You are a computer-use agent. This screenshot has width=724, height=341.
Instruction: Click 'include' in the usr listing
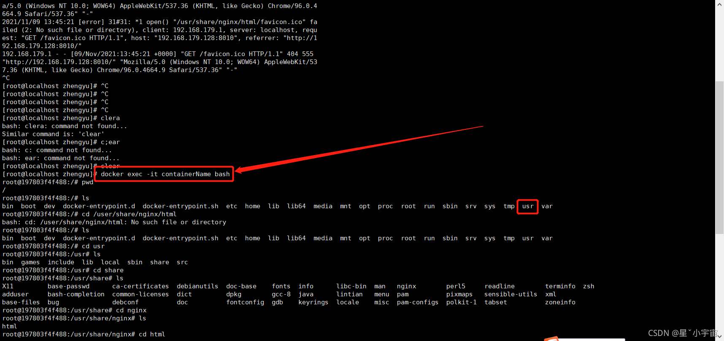[x=61, y=262]
